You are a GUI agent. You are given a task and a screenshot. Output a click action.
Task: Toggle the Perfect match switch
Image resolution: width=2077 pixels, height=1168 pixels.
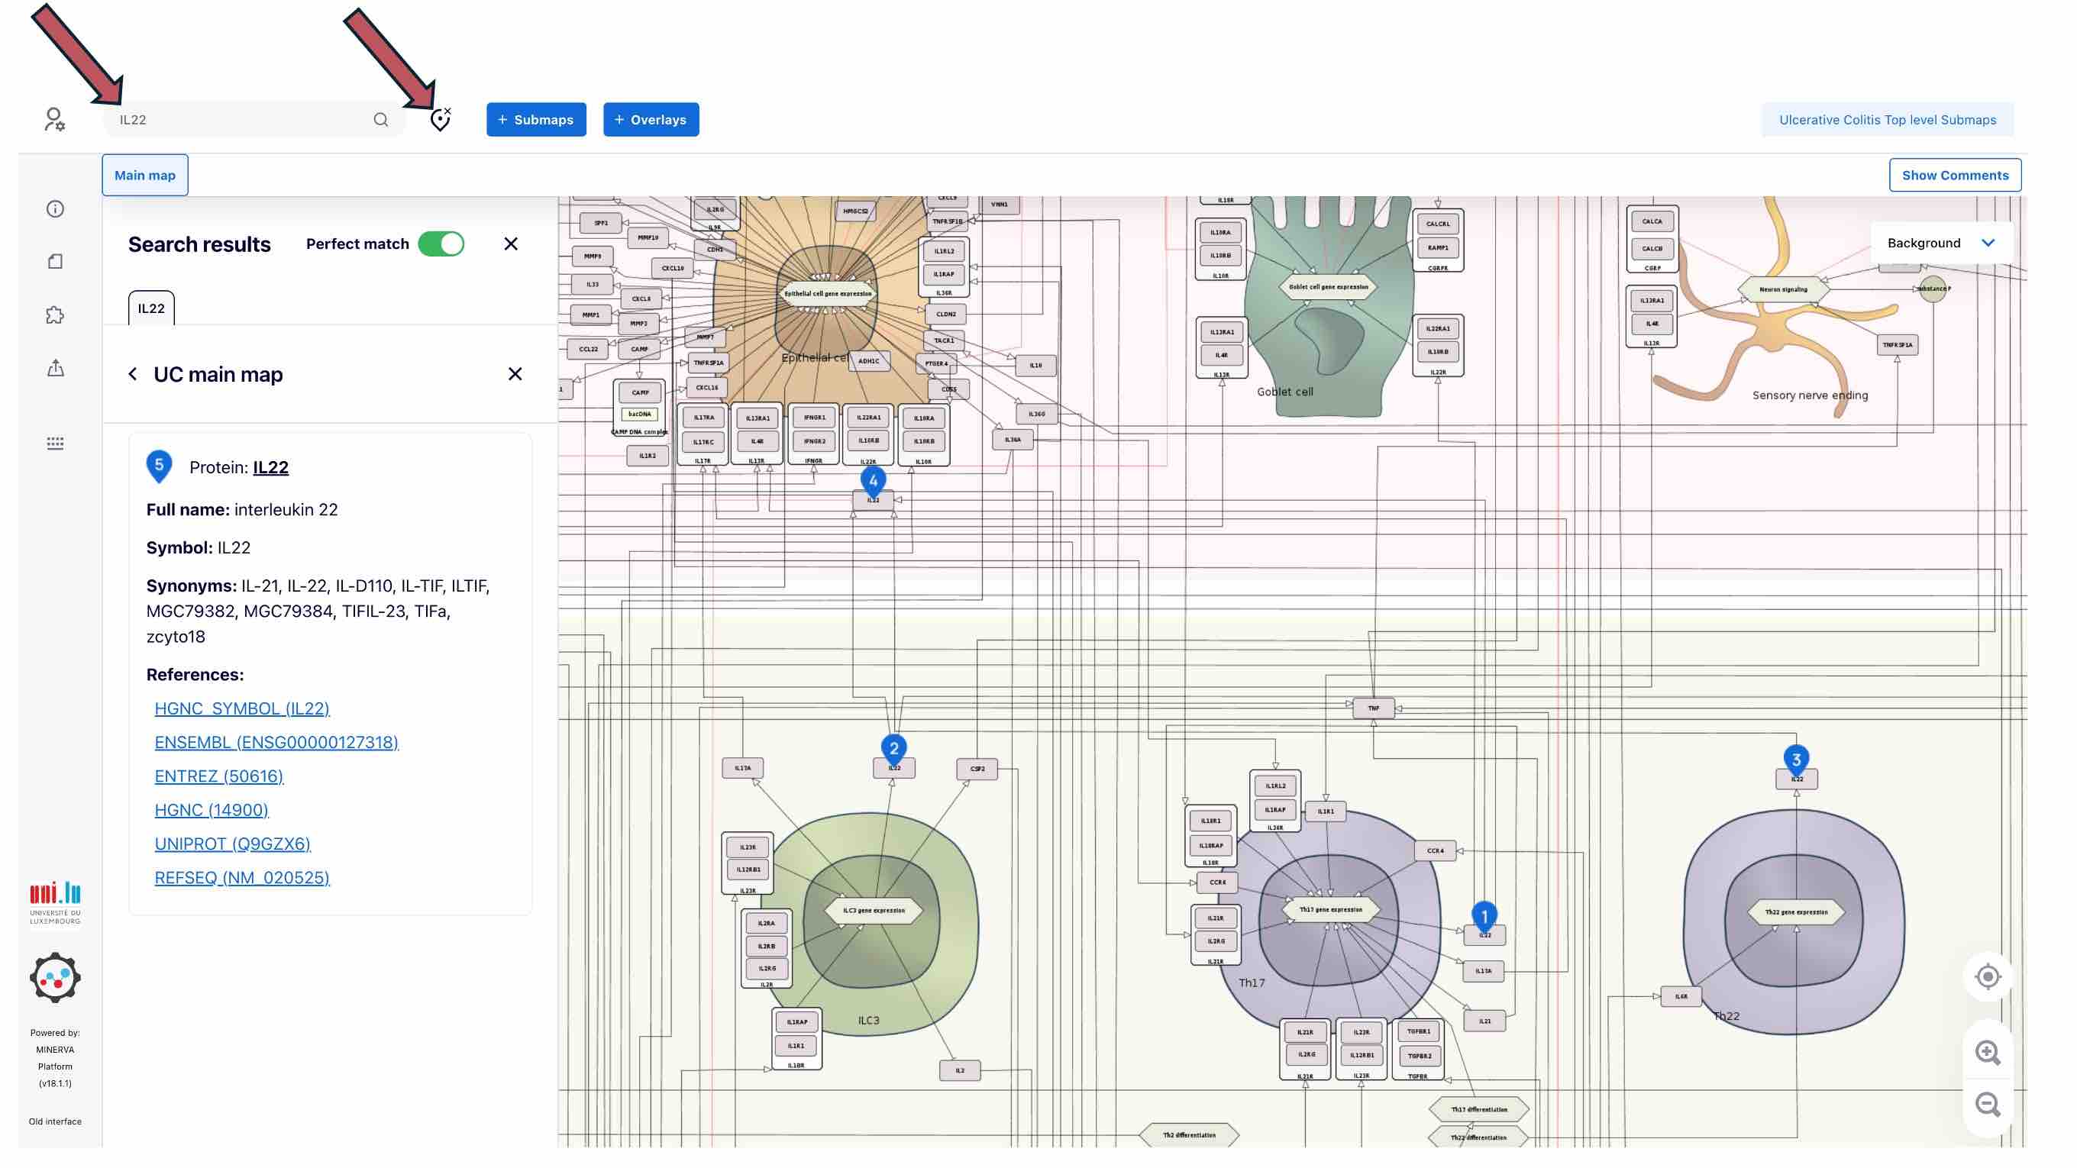[x=441, y=244]
